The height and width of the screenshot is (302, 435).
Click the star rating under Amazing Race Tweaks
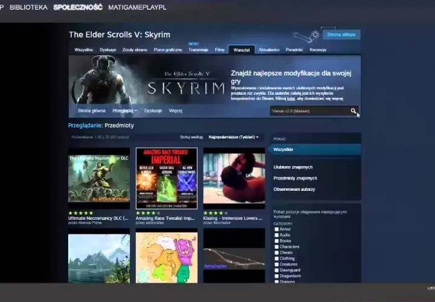148,213
